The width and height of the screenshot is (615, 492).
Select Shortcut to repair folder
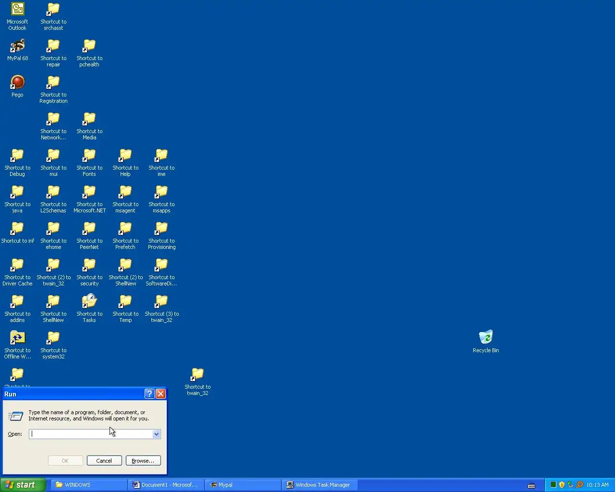pos(53,53)
